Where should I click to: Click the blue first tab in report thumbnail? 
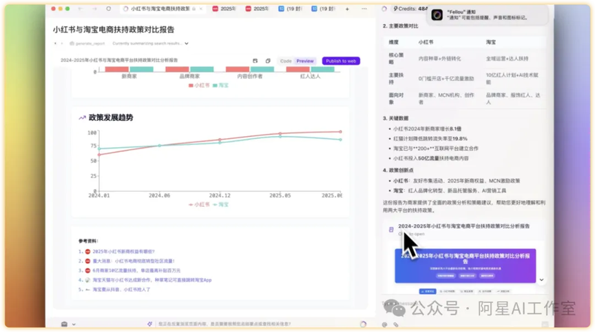point(427,291)
